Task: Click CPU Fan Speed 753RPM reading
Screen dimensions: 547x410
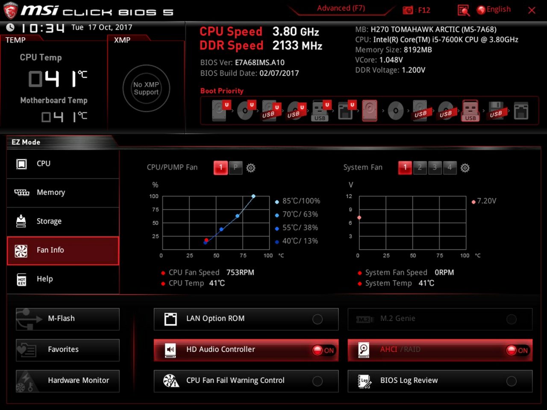Action: 211,272
